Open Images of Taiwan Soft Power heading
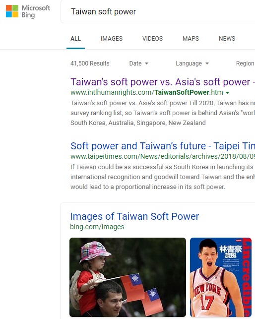255x319 pixels. 134,216
